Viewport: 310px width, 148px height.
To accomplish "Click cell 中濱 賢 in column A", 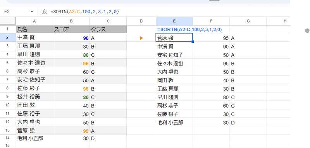I will click(x=34, y=37).
